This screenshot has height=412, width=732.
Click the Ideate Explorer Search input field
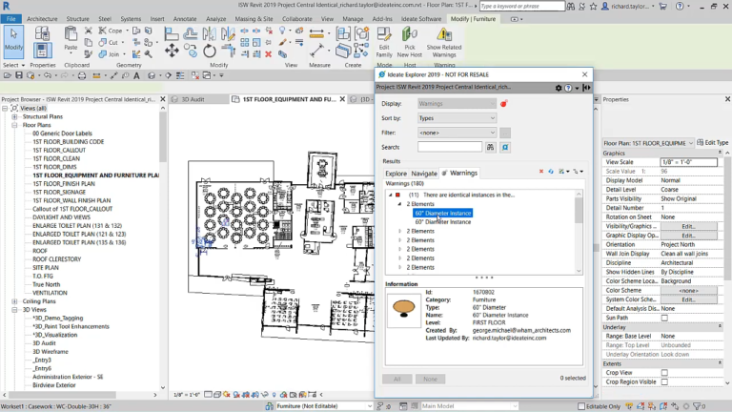[450, 147]
